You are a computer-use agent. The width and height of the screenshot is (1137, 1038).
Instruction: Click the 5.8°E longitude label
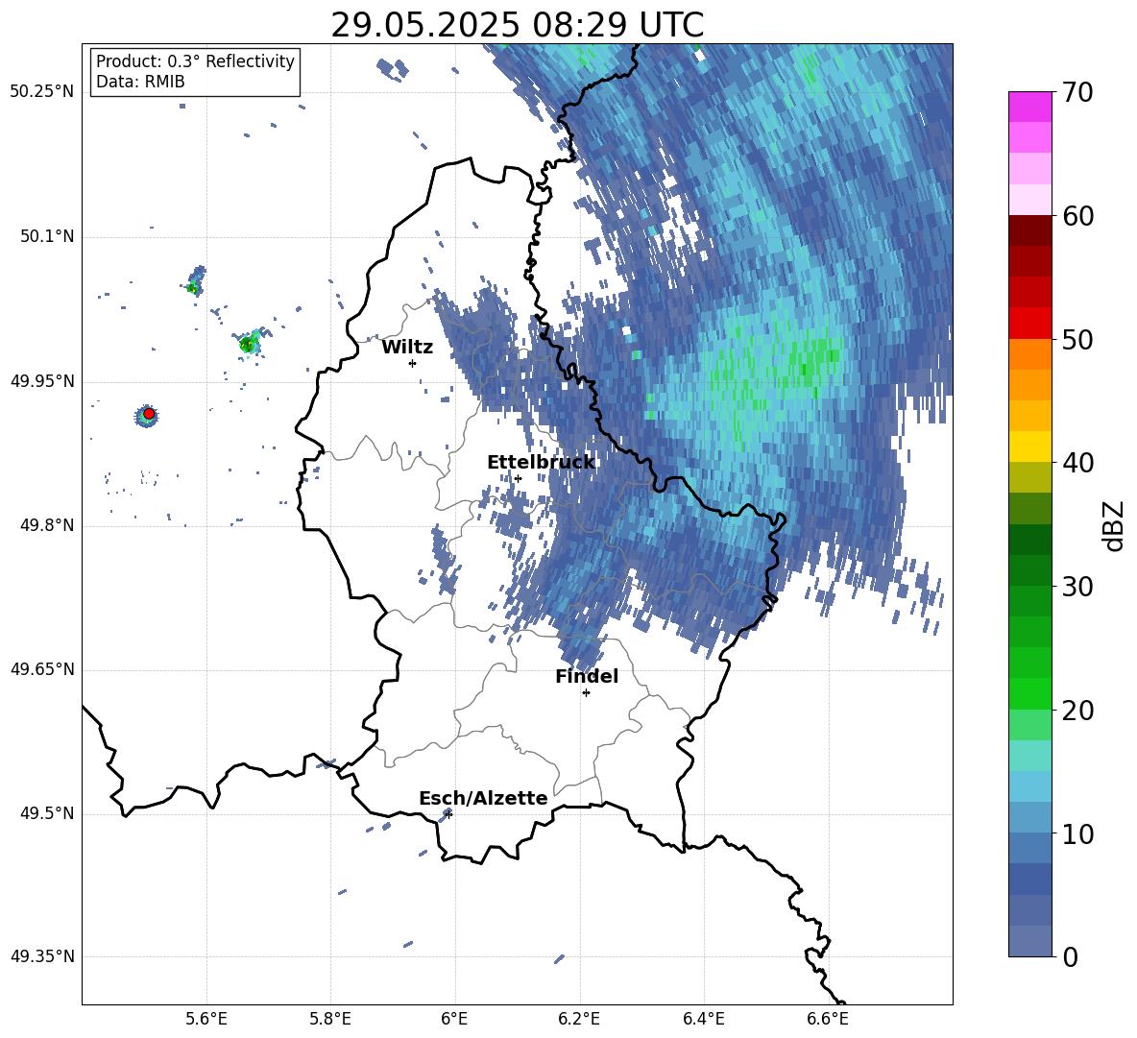pyautogui.click(x=330, y=1019)
